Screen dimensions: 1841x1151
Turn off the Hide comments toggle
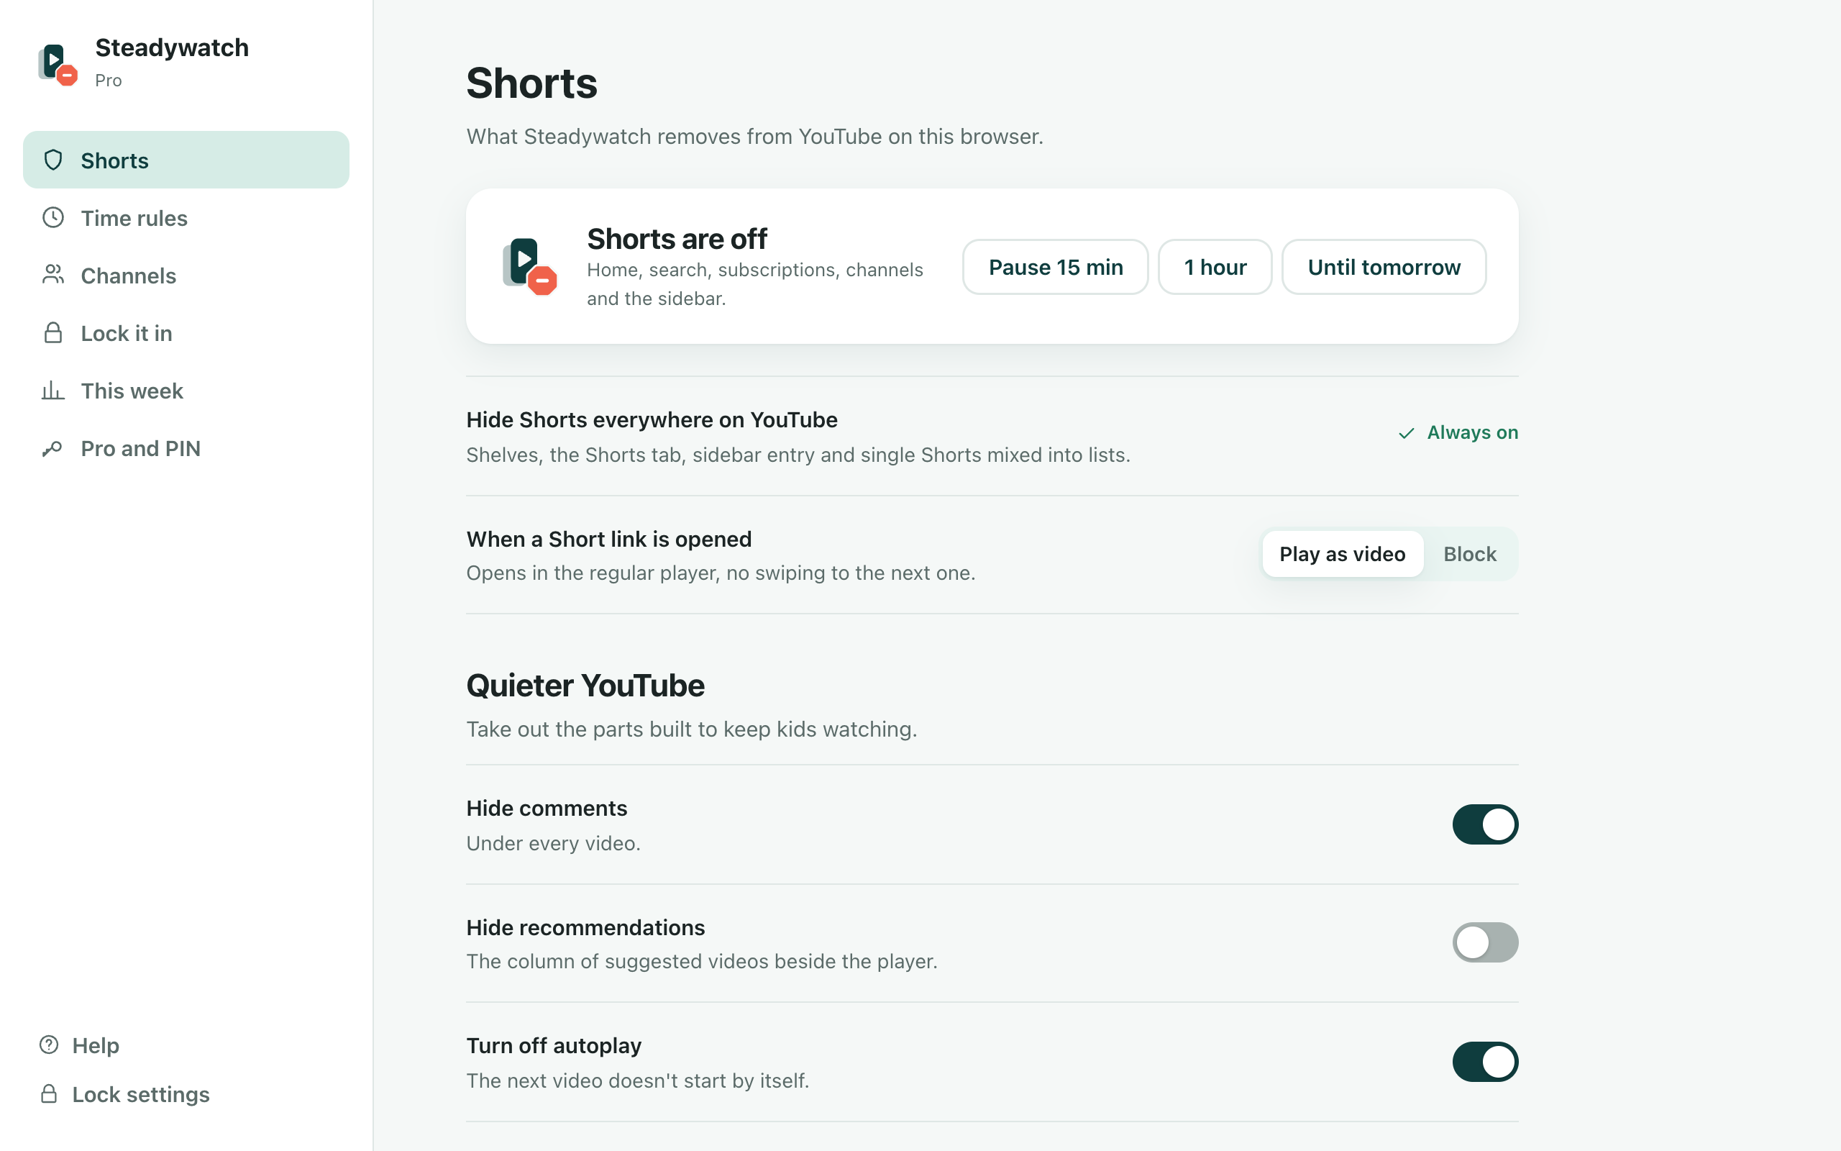(1485, 824)
